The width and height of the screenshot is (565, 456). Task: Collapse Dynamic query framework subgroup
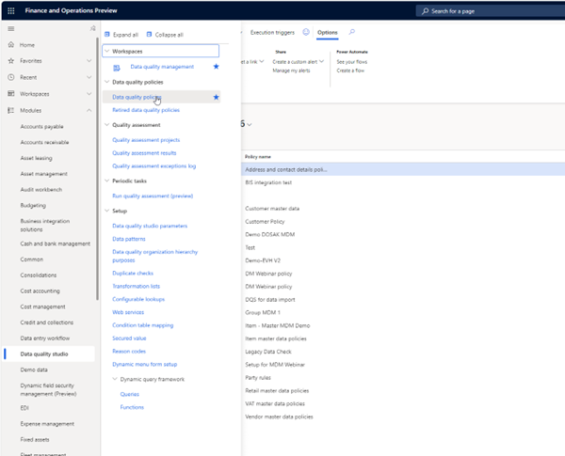point(115,379)
